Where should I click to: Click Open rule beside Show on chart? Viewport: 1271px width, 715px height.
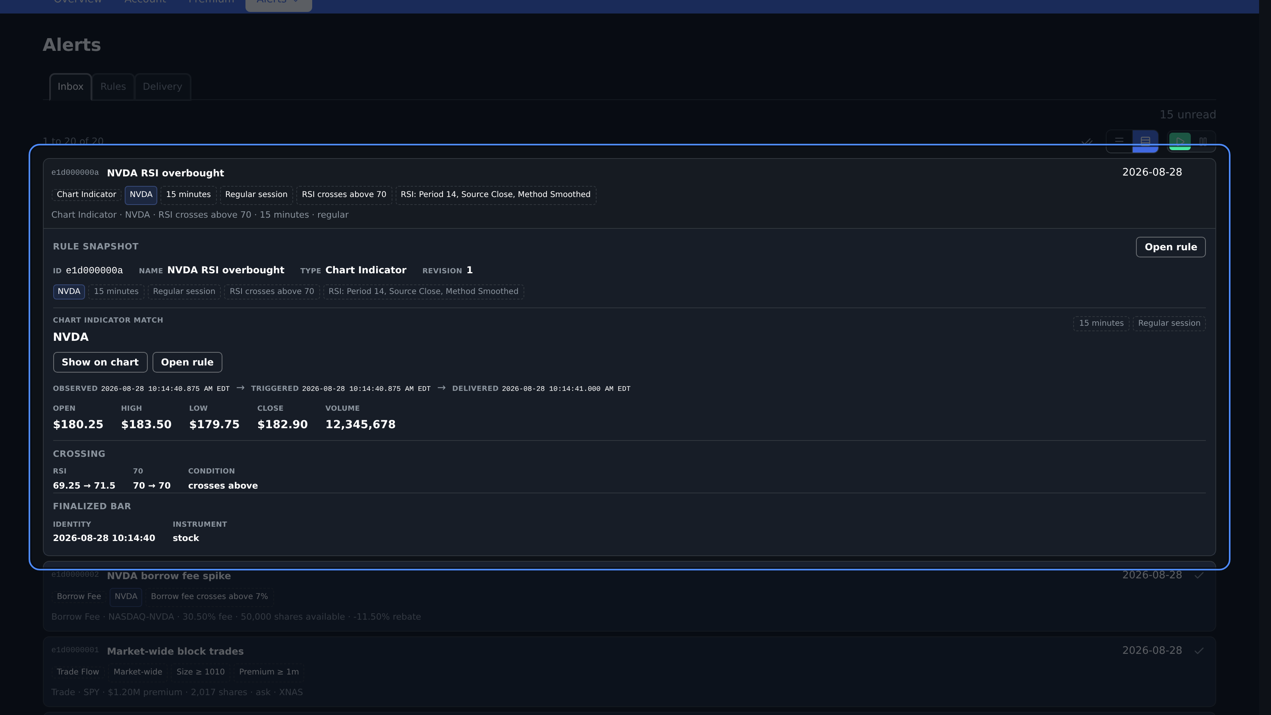187,362
